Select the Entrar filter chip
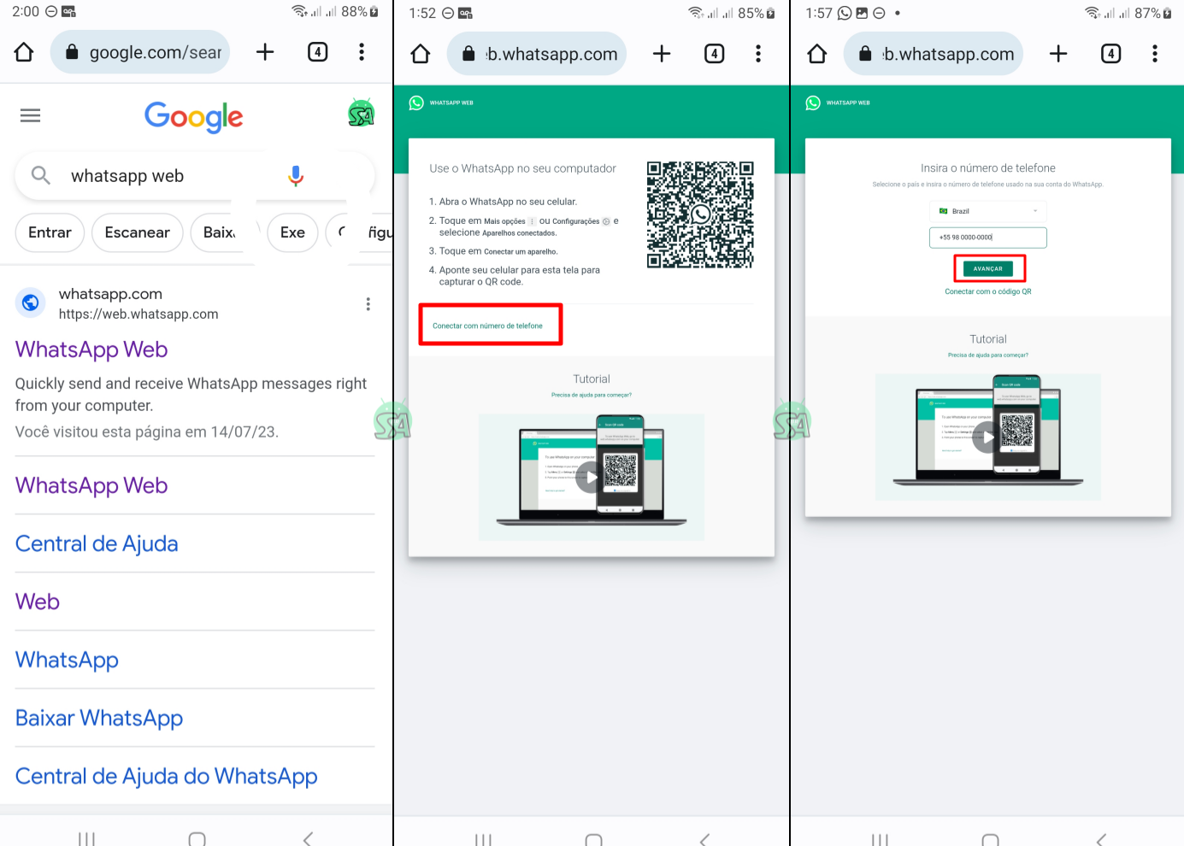 [50, 232]
